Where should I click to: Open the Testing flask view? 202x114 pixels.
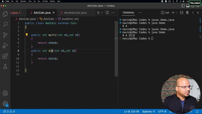[5, 66]
